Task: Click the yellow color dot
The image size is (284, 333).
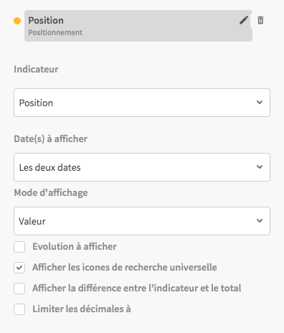Action: (17, 21)
